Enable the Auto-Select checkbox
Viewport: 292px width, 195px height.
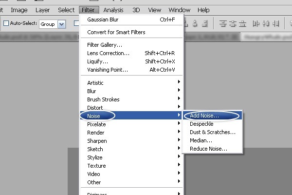[6, 23]
